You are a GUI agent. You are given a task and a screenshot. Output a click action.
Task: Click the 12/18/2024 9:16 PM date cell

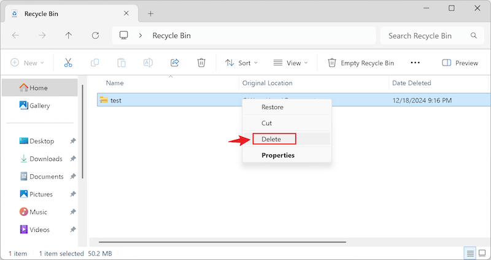422,101
